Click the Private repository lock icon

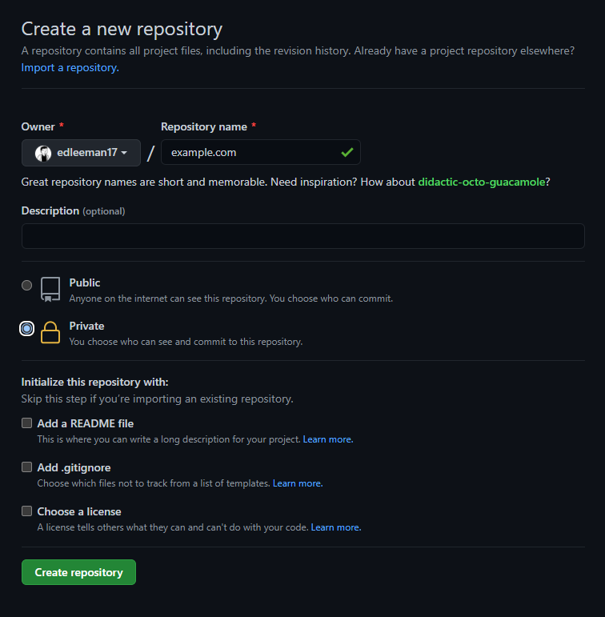click(50, 333)
